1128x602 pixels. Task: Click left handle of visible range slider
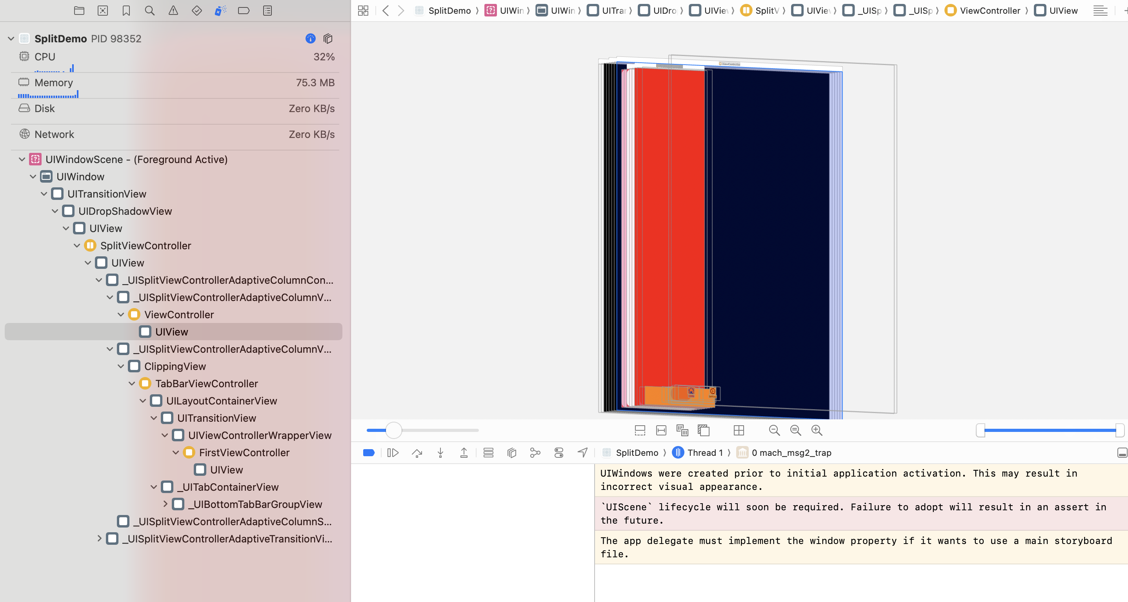click(981, 430)
